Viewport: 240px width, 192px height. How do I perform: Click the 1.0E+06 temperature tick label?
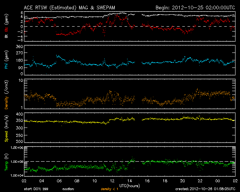coord(17,148)
